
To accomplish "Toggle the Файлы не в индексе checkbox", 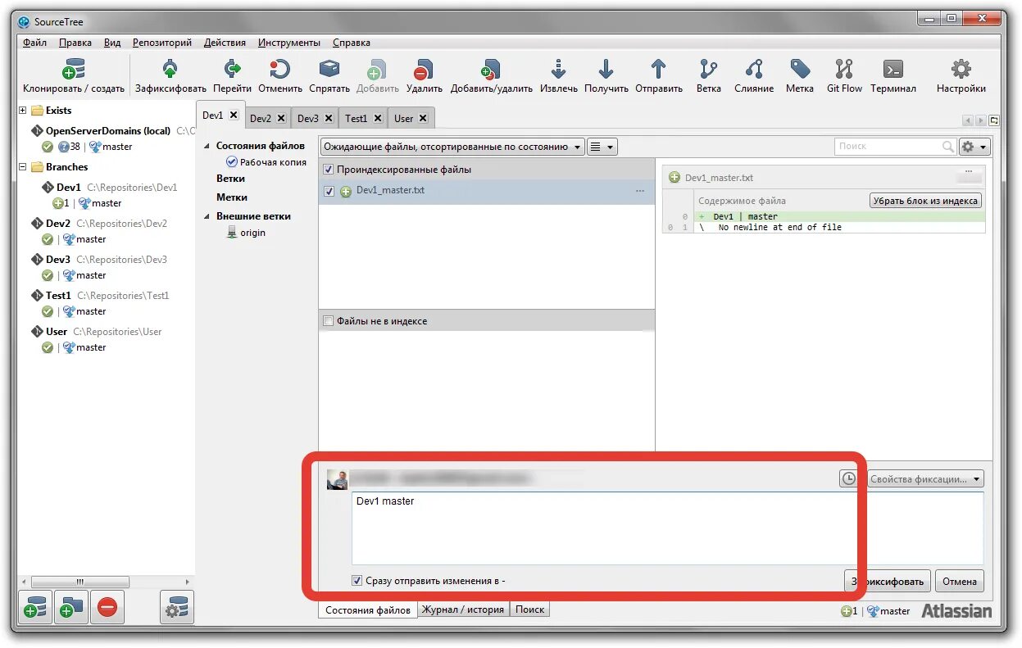I will pos(329,321).
